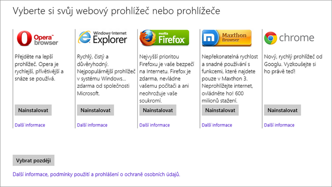Click the Google Chrome logo
The image size is (332, 187).
[289, 38]
